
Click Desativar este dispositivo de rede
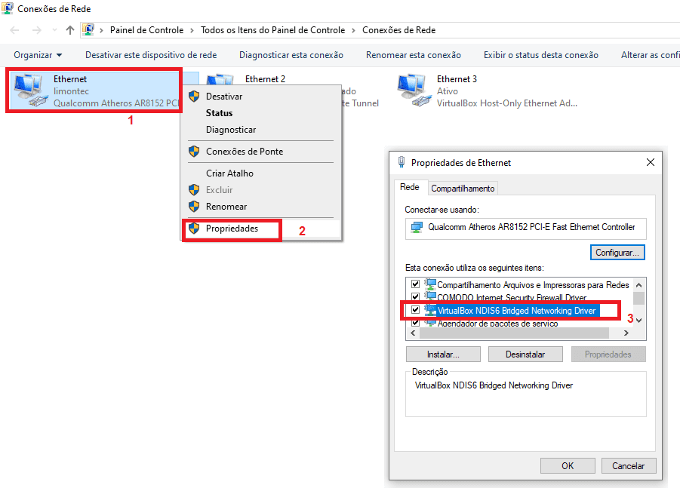tap(151, 55)
